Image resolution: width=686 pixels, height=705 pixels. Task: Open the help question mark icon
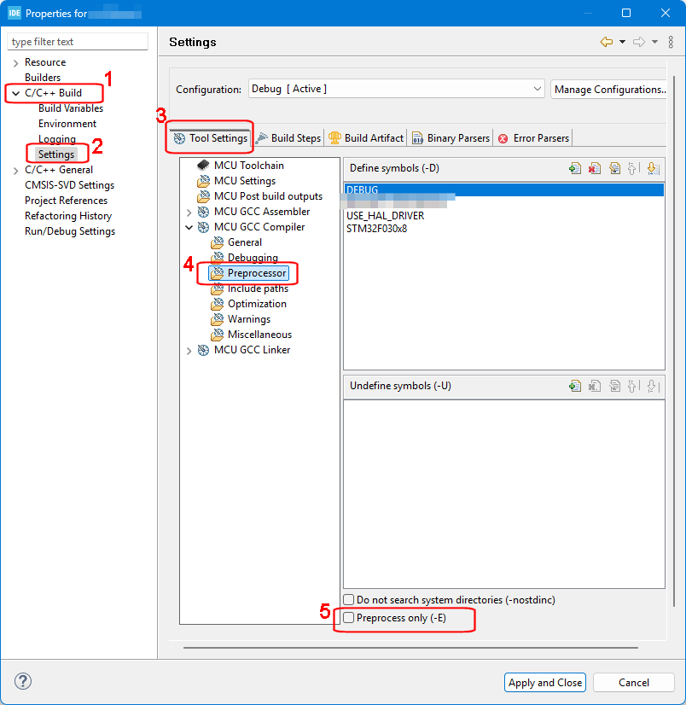pyautogui.click(x=23, y=681)
